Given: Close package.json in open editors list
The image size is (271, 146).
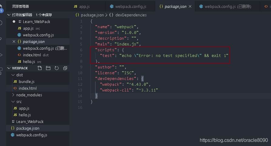Looking at the screenshot, I should [x=14, y=41].
